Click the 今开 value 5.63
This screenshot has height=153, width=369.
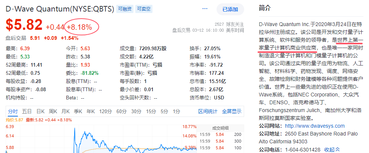tap(85, 49)
